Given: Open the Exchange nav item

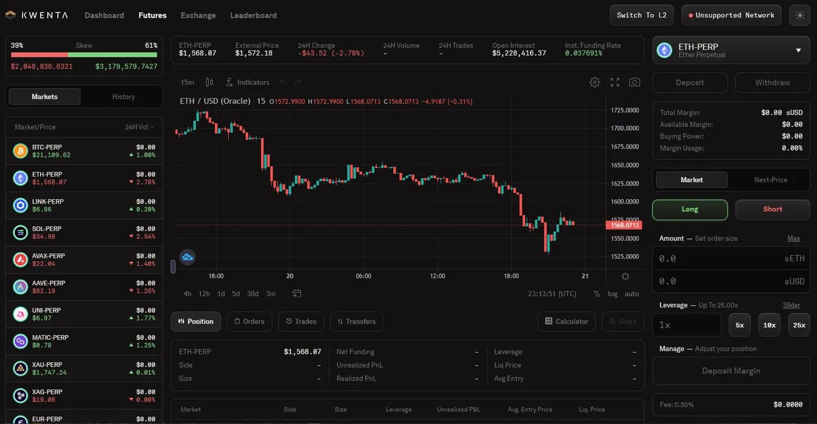Looking at the screenshot, I should tap(199, 15).
